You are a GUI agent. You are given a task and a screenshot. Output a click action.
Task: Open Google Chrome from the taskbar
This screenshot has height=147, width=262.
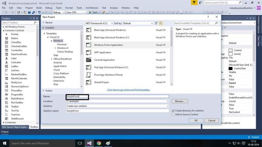99,143
